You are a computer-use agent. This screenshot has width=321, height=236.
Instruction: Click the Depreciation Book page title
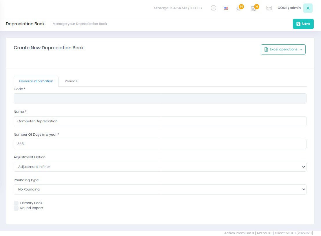[25, 24]
